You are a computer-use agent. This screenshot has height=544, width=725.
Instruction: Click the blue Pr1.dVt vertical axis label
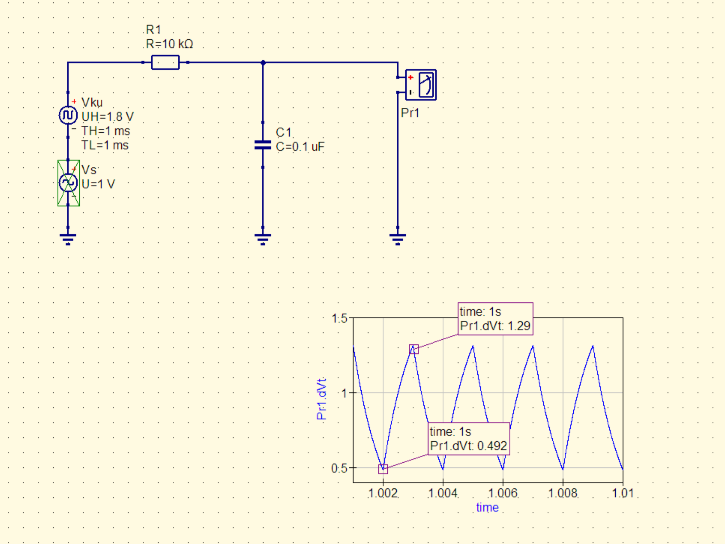click(x=321, y=399)
